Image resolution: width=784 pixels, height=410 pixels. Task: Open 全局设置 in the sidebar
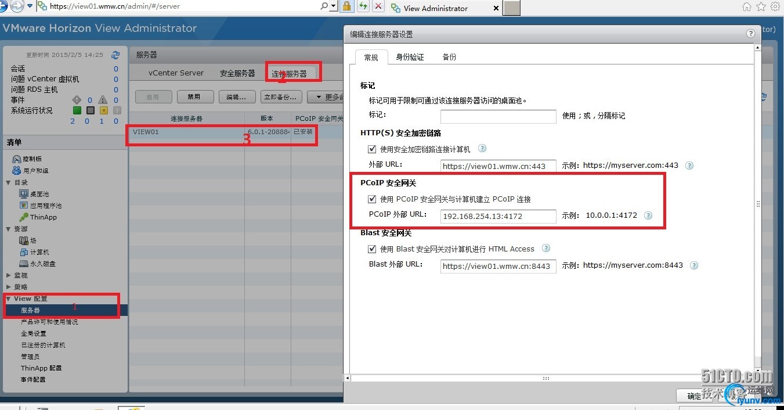[34, 333]
